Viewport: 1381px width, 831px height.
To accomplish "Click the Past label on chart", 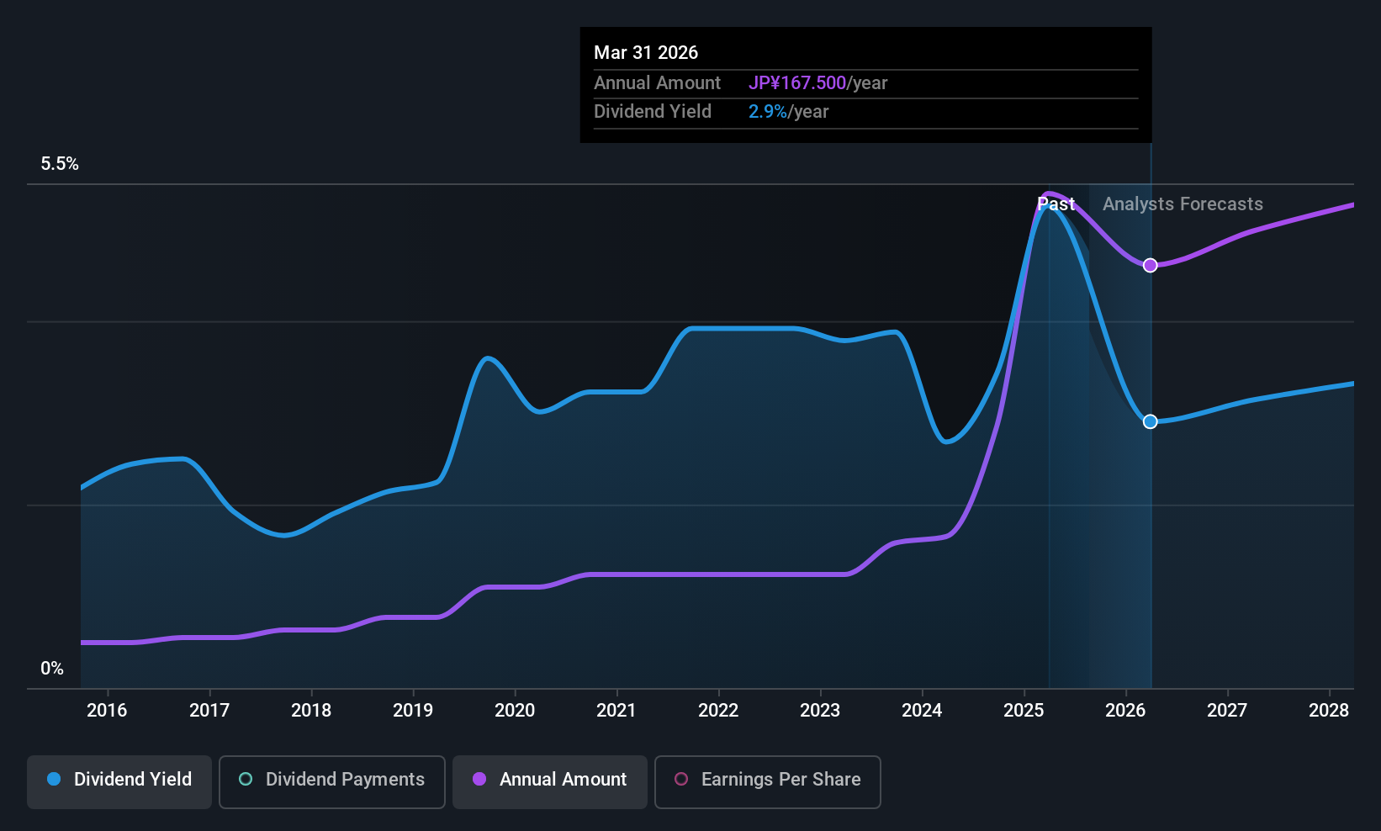I will [1056, 204].
